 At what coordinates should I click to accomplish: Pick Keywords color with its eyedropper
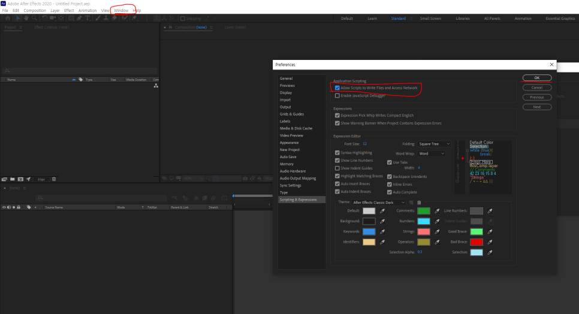point(382,231)
